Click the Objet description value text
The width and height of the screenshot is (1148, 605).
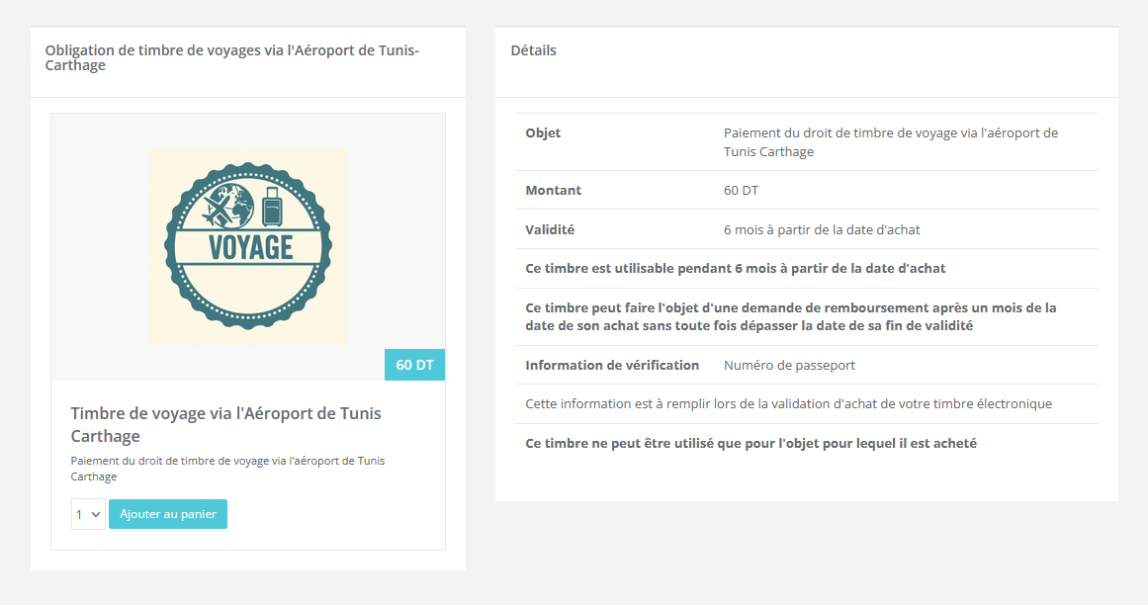[890, 142]
